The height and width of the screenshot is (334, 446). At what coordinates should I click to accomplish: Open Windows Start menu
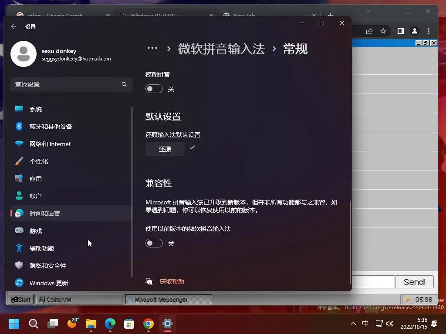click(14, 324)
